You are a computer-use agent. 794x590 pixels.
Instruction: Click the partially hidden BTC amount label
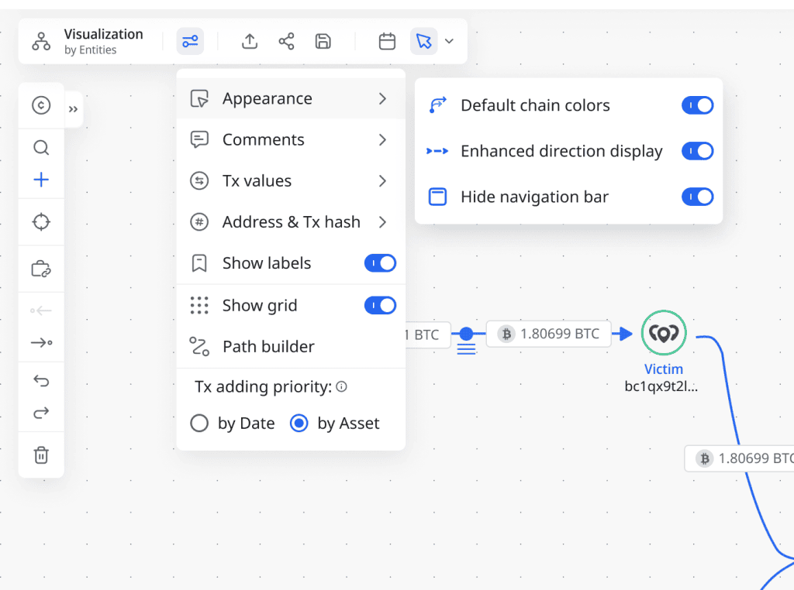(428, 334)
